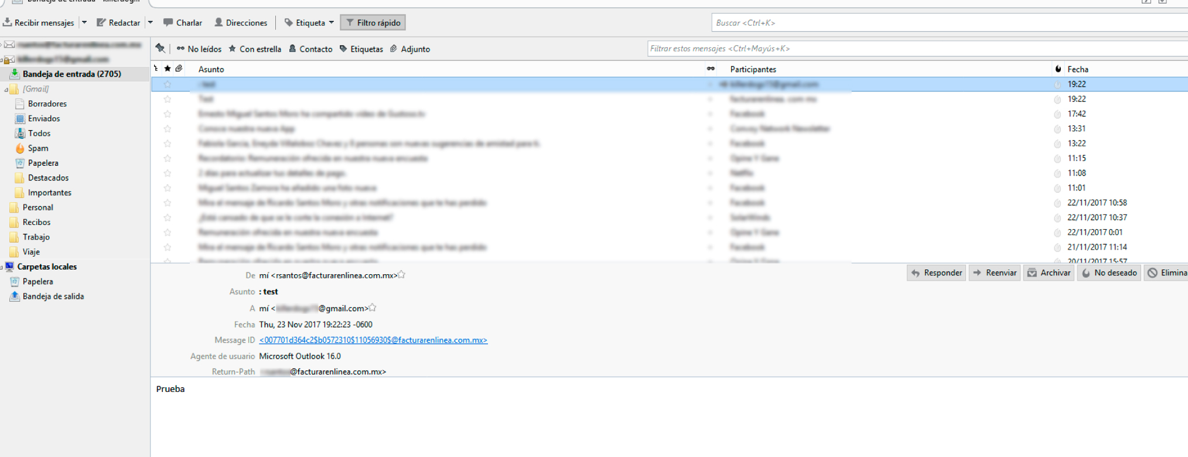This screenshot has height=457, width=1188.
Task: Click the Recibir mensajes download icon
Action: tap(8, 22)
